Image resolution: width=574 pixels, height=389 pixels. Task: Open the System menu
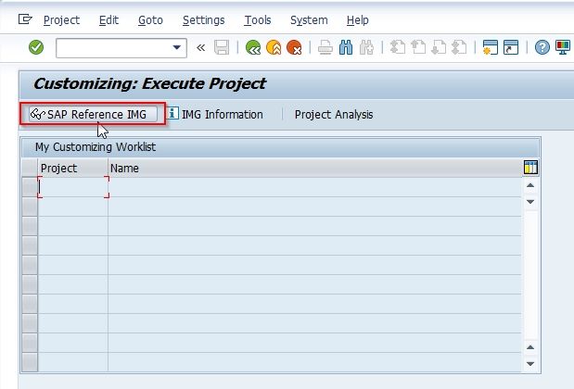309,20
